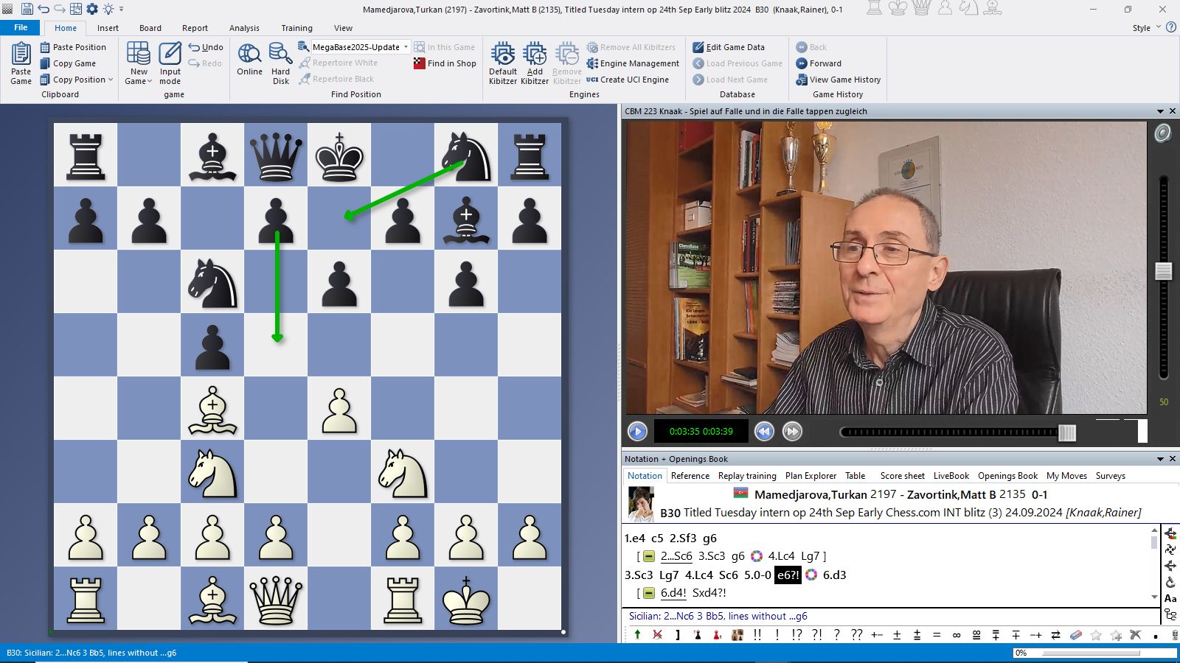
Task: Expand the Copy Position dropdown
Action: coord(111,80)
